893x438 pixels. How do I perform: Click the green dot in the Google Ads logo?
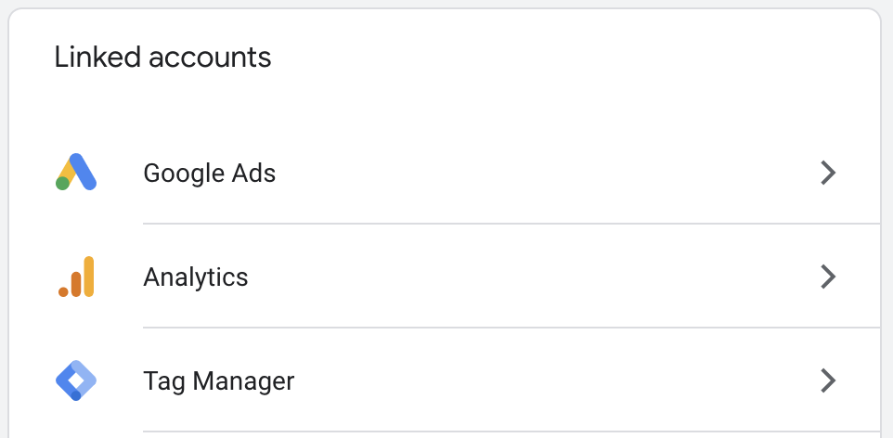[63, 183]
